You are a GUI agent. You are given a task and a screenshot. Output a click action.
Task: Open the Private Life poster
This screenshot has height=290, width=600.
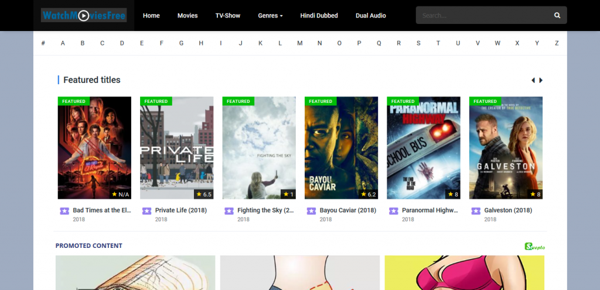coord(177,148)
